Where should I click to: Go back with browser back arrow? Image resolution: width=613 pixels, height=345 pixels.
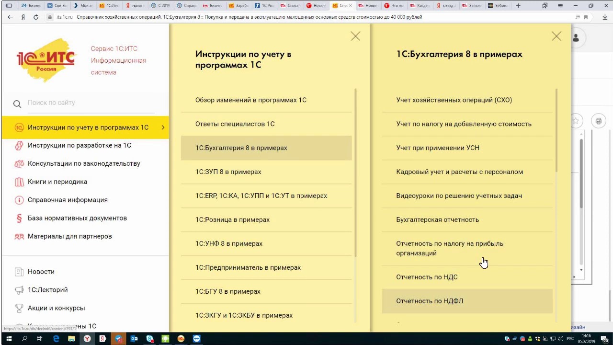tap(10, 17)
